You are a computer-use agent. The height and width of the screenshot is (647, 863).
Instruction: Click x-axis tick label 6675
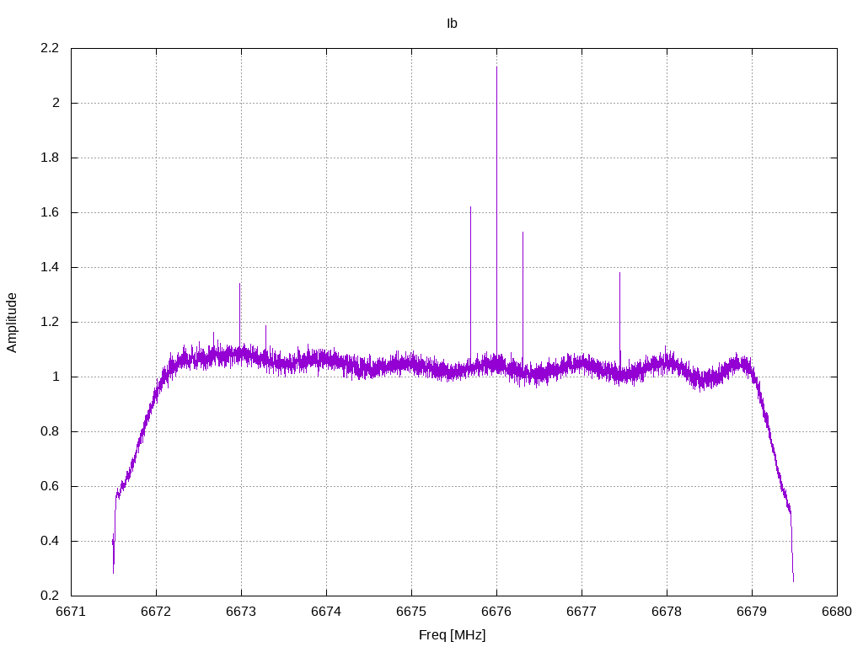pyautogui.click(x=411, y=612)
